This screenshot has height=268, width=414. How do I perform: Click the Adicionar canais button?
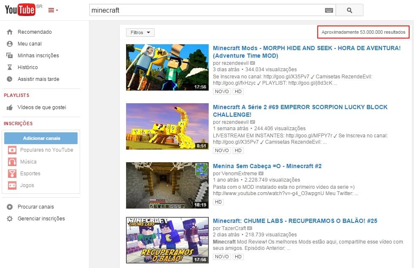point(41,138)
